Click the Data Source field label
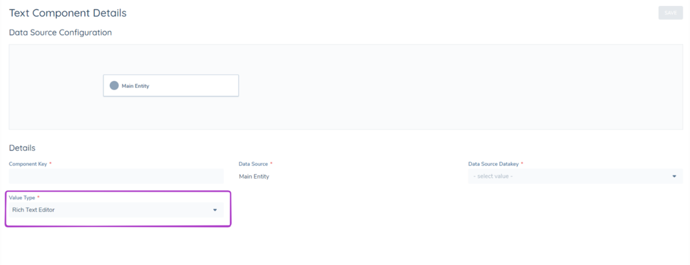Image resolution: width=690 pixels, height=265 pixels. pyautogui.click(x=253, y=164)
